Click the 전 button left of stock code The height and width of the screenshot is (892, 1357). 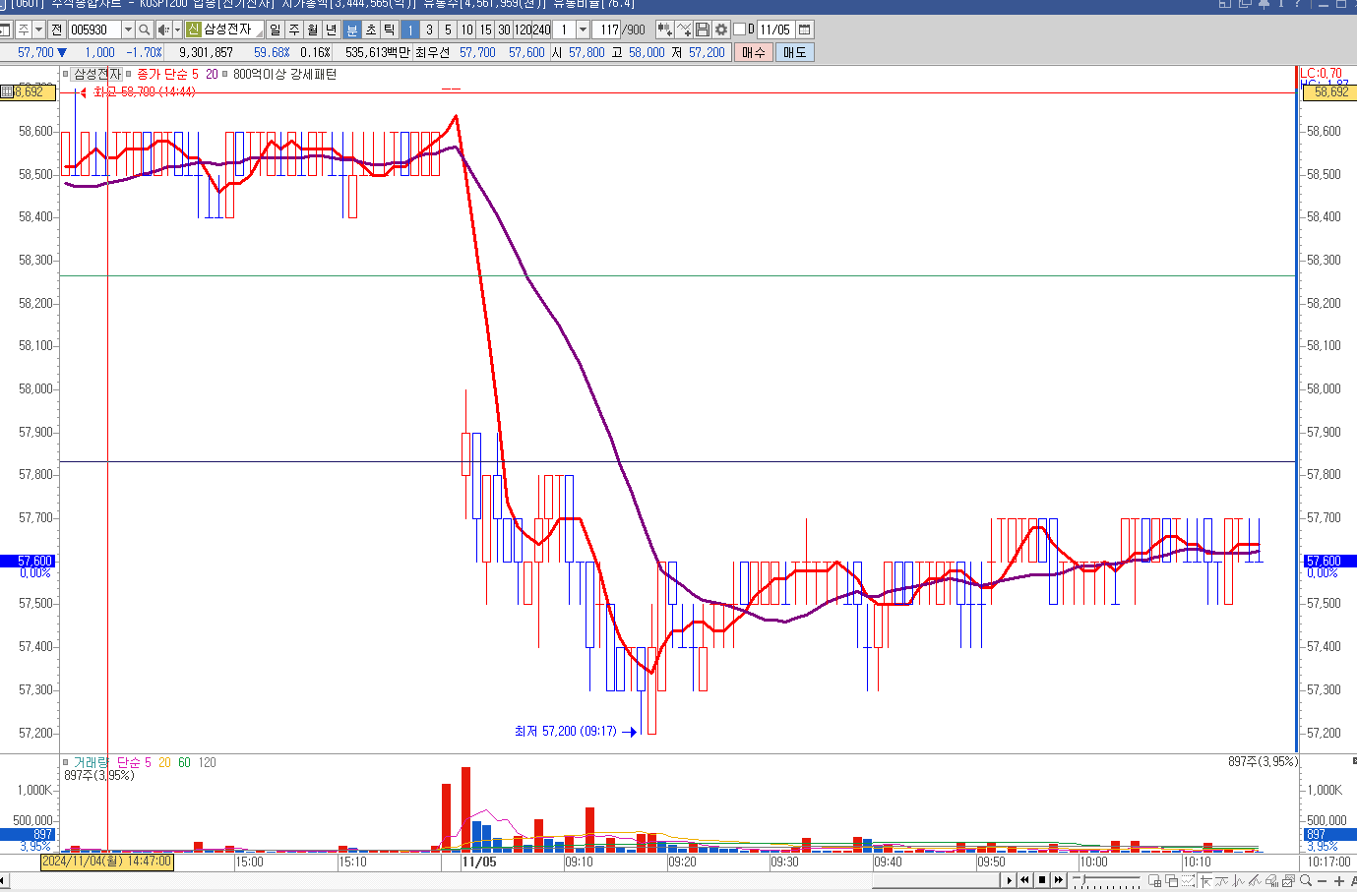56,30
